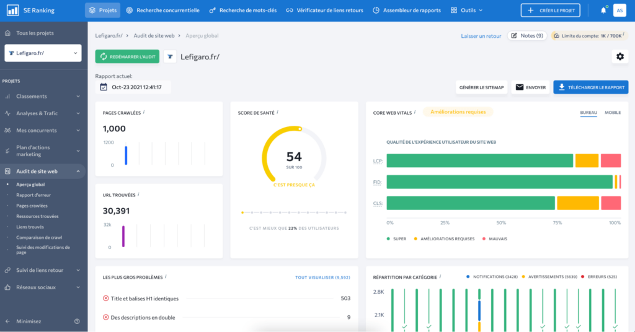
Task: Click the SE Ranking logo icon
Action: pyautogui.click(x=12, y=10)
